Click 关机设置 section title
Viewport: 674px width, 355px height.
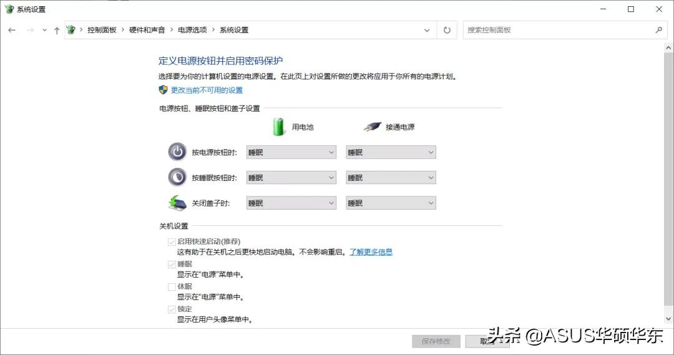(x=173, y=226)
